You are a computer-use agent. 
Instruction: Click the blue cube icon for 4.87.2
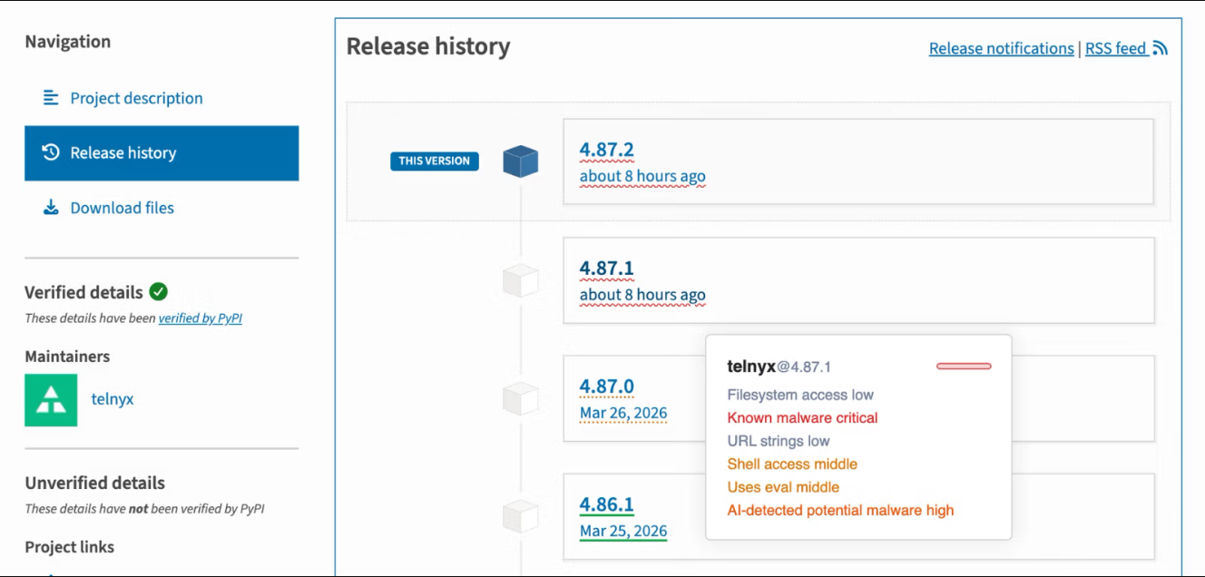pos(521,161)
